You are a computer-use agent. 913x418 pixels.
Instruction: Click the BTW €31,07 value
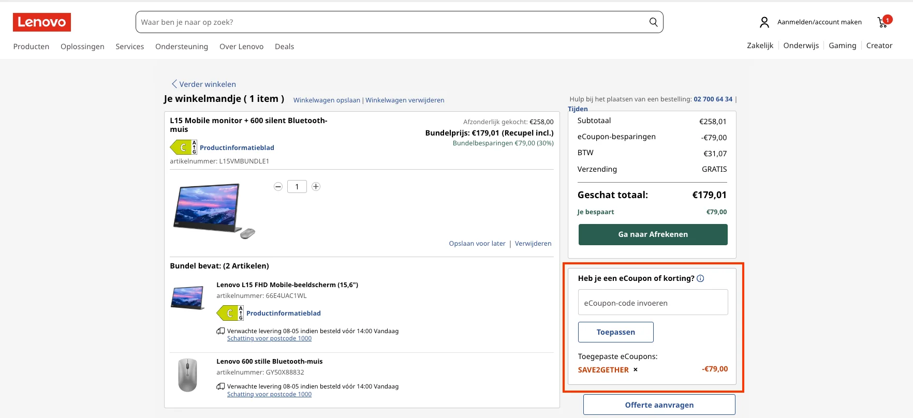(x=715, y=154)
